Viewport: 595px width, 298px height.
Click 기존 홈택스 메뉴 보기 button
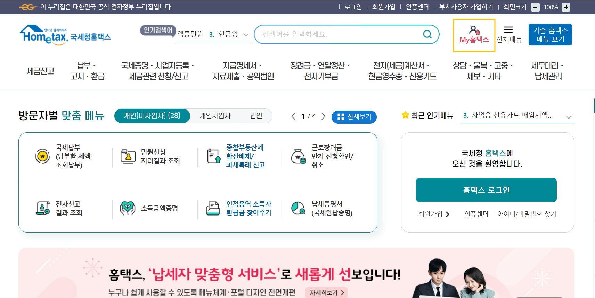coord(550,35)
